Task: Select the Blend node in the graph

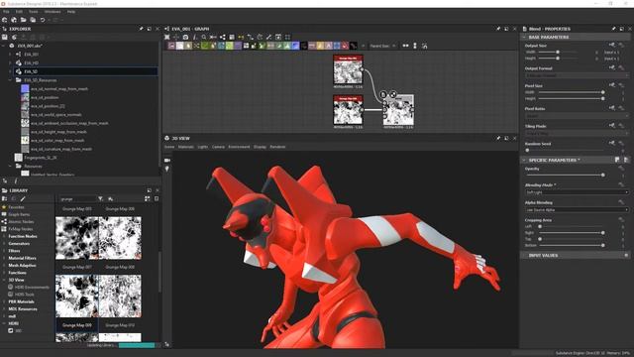Action: coord(398,110)
